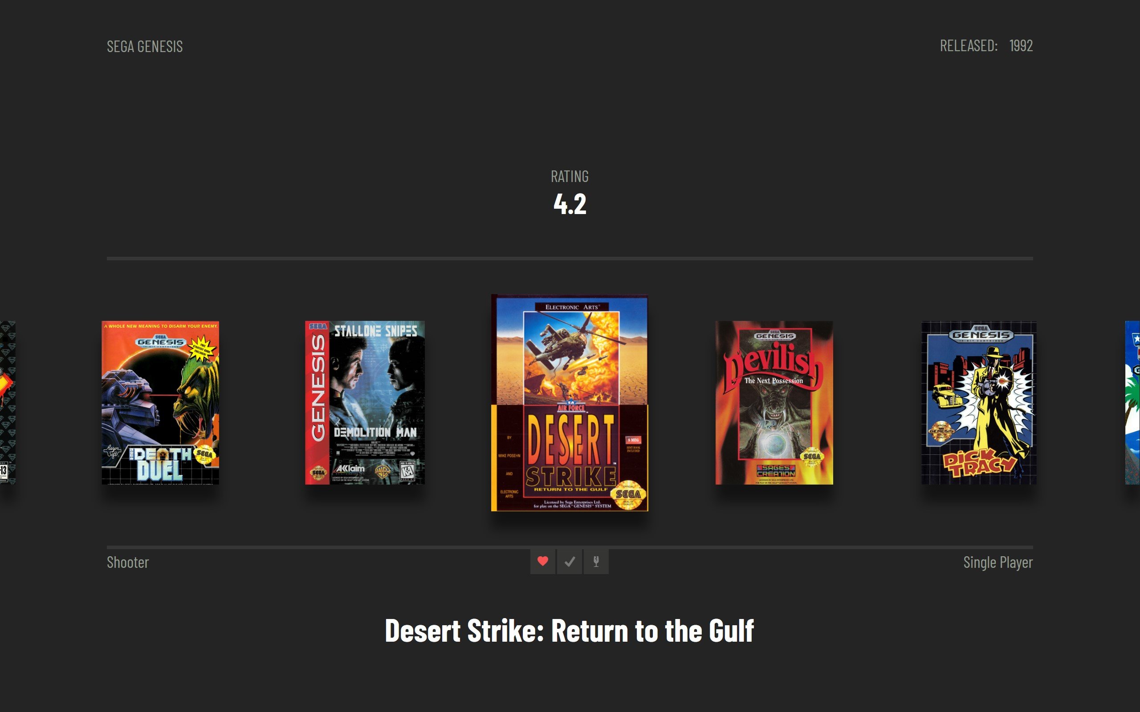Click the RELEASED label
Image resolution: width=1140 pixels, height=712 pixels.
pyautogui.click(x=969, y=46)
